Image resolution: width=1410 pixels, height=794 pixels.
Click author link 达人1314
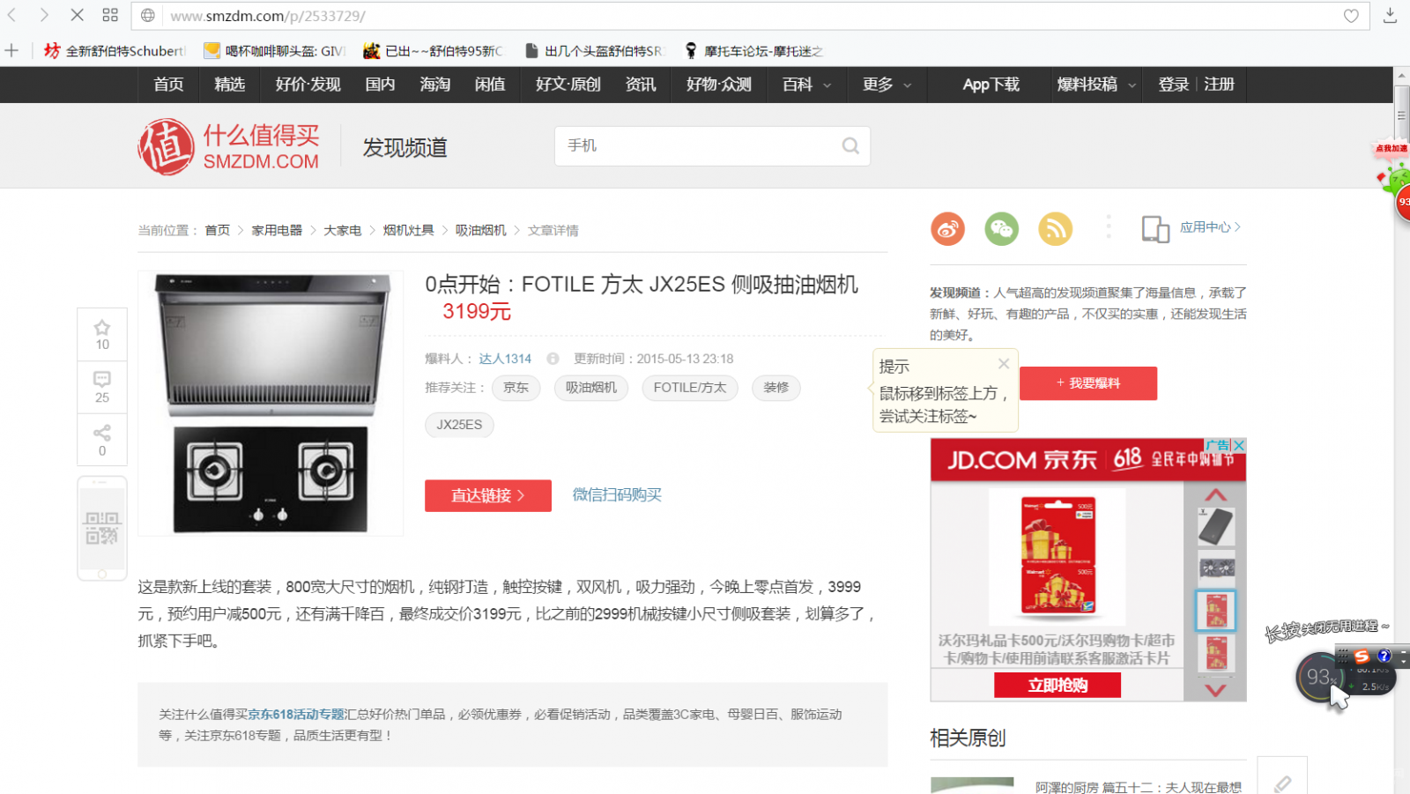click(x=505, y=359)
